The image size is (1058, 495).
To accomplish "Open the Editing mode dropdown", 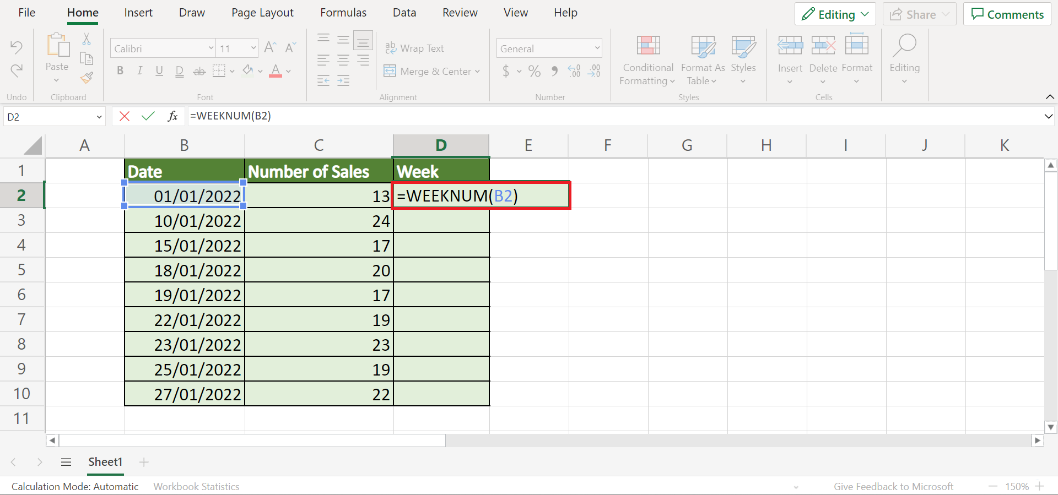I will pos(835,14).
